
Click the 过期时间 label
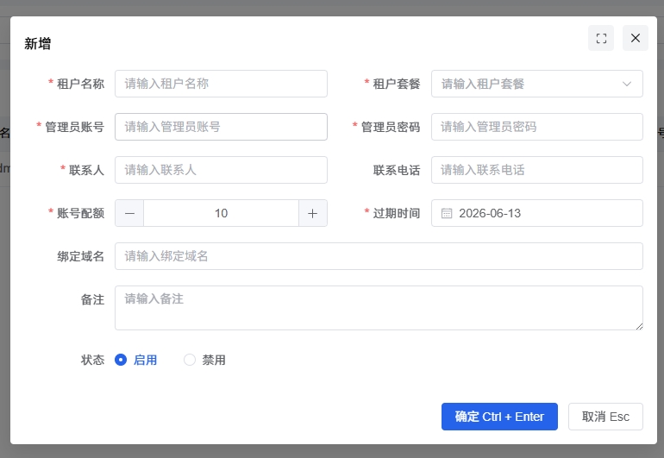[397, 213]
